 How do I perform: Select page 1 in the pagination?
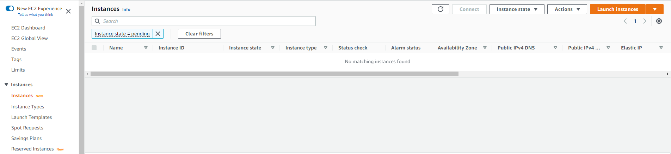[x=635, y=21]
